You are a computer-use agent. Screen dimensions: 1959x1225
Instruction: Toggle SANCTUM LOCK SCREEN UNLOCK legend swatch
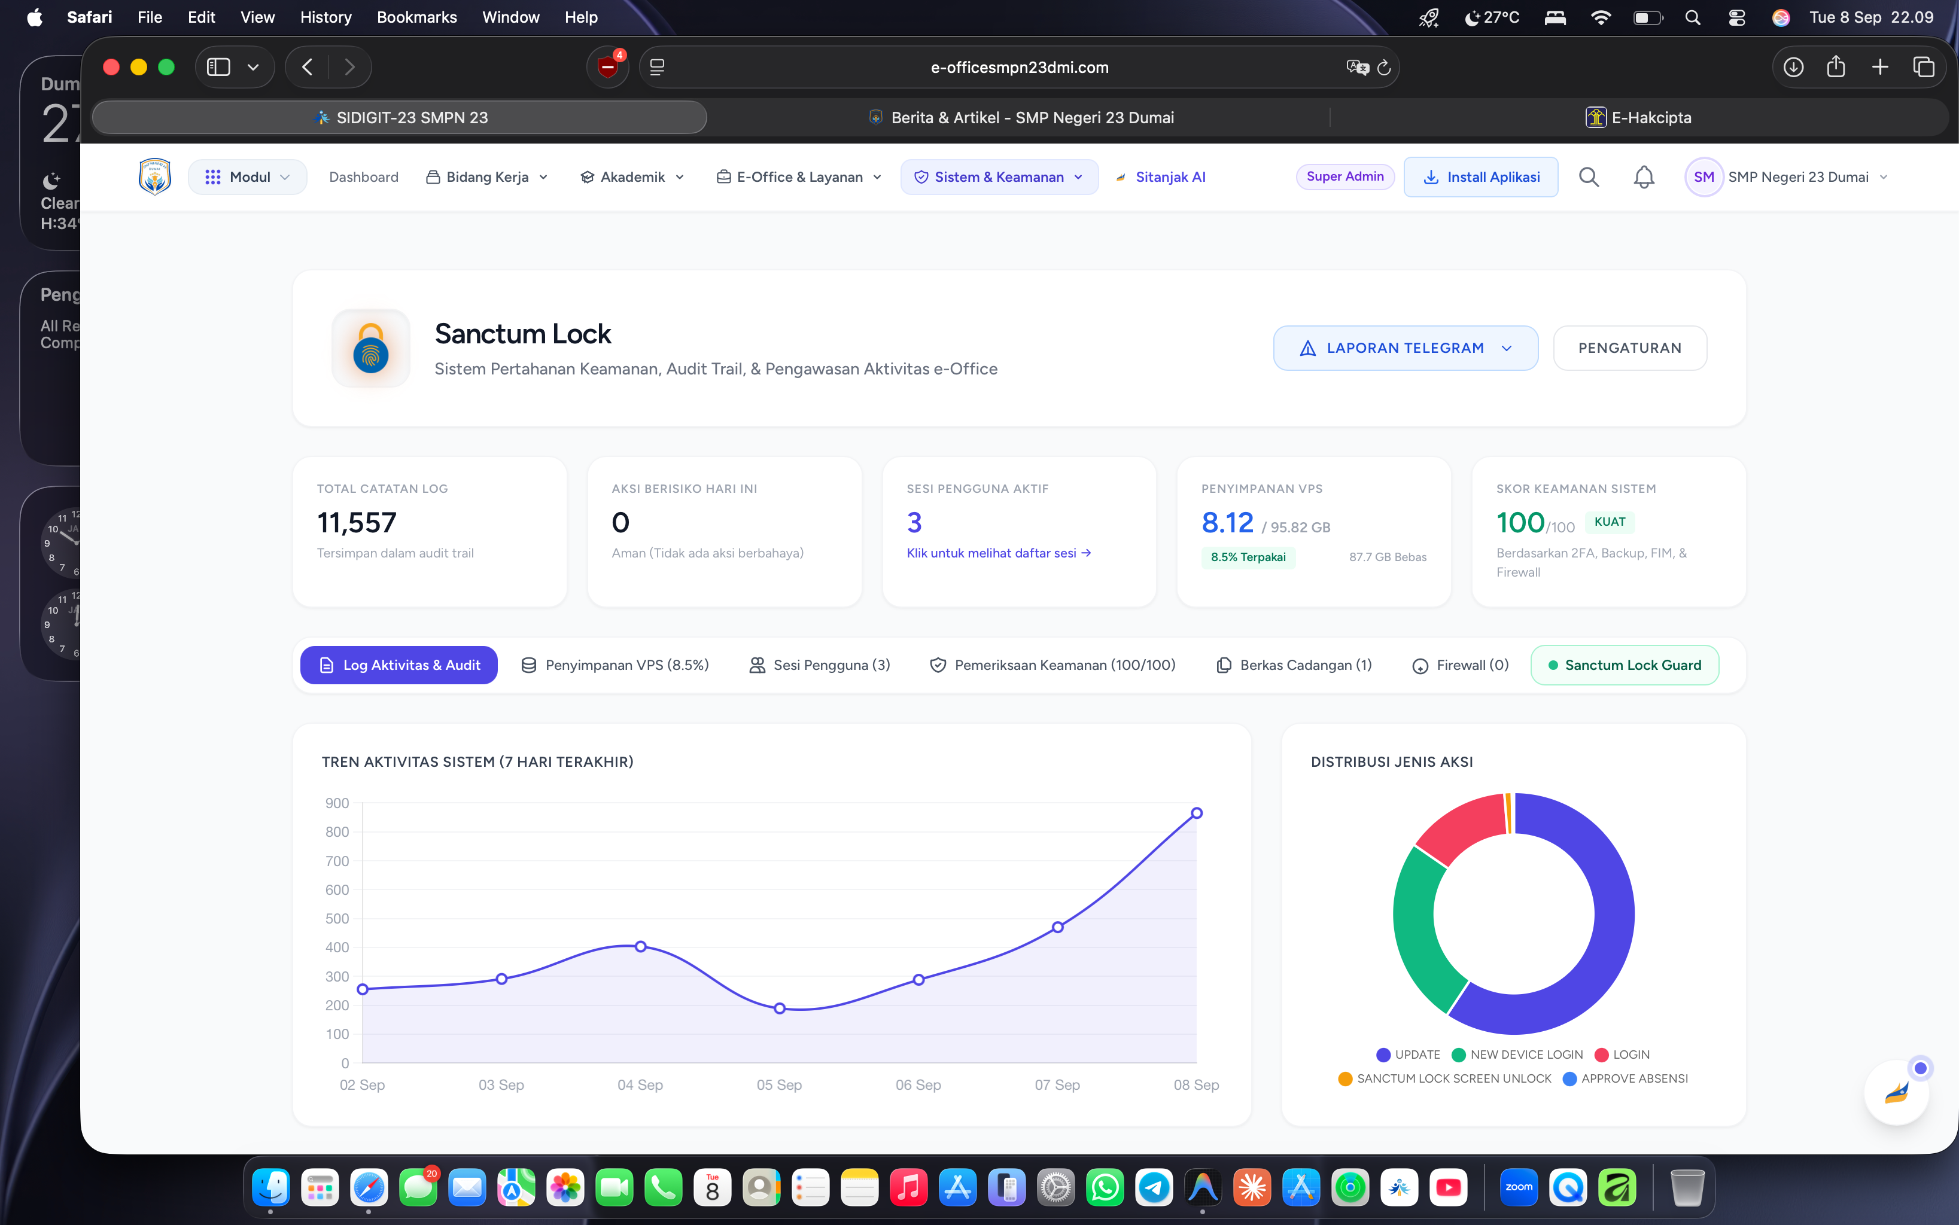coord(1346,1078)
